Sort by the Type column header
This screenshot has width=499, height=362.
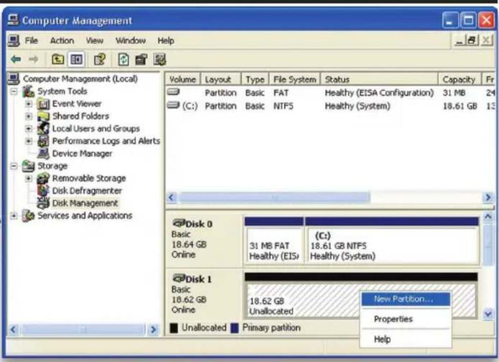[x=255, y=79]
